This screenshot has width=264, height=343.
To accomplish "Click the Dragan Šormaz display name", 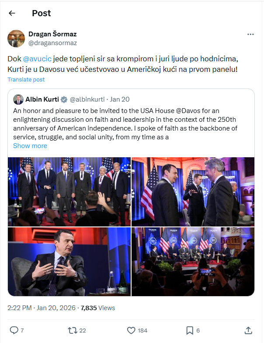I will [x=52, y=34].
